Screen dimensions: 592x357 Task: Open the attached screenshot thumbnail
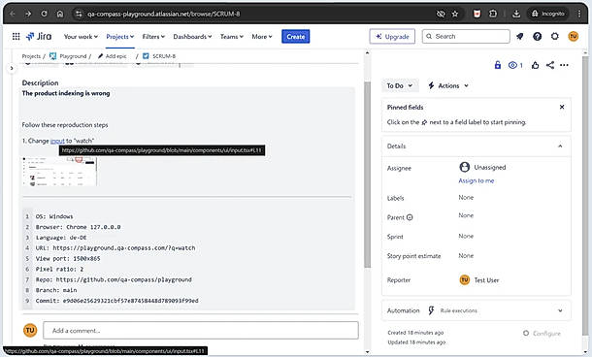point(59,172)
